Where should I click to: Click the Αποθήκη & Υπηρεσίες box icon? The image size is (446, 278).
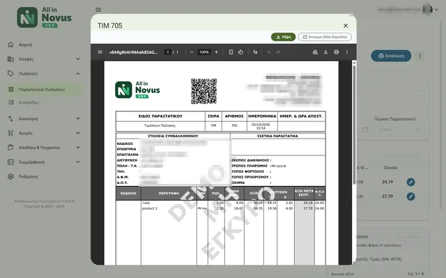point(10,148)
